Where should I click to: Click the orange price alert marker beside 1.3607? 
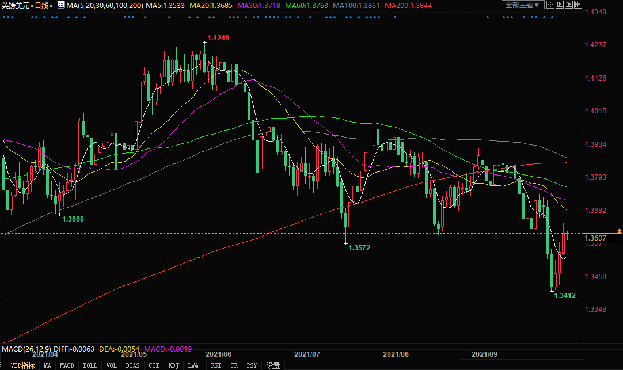619,231
